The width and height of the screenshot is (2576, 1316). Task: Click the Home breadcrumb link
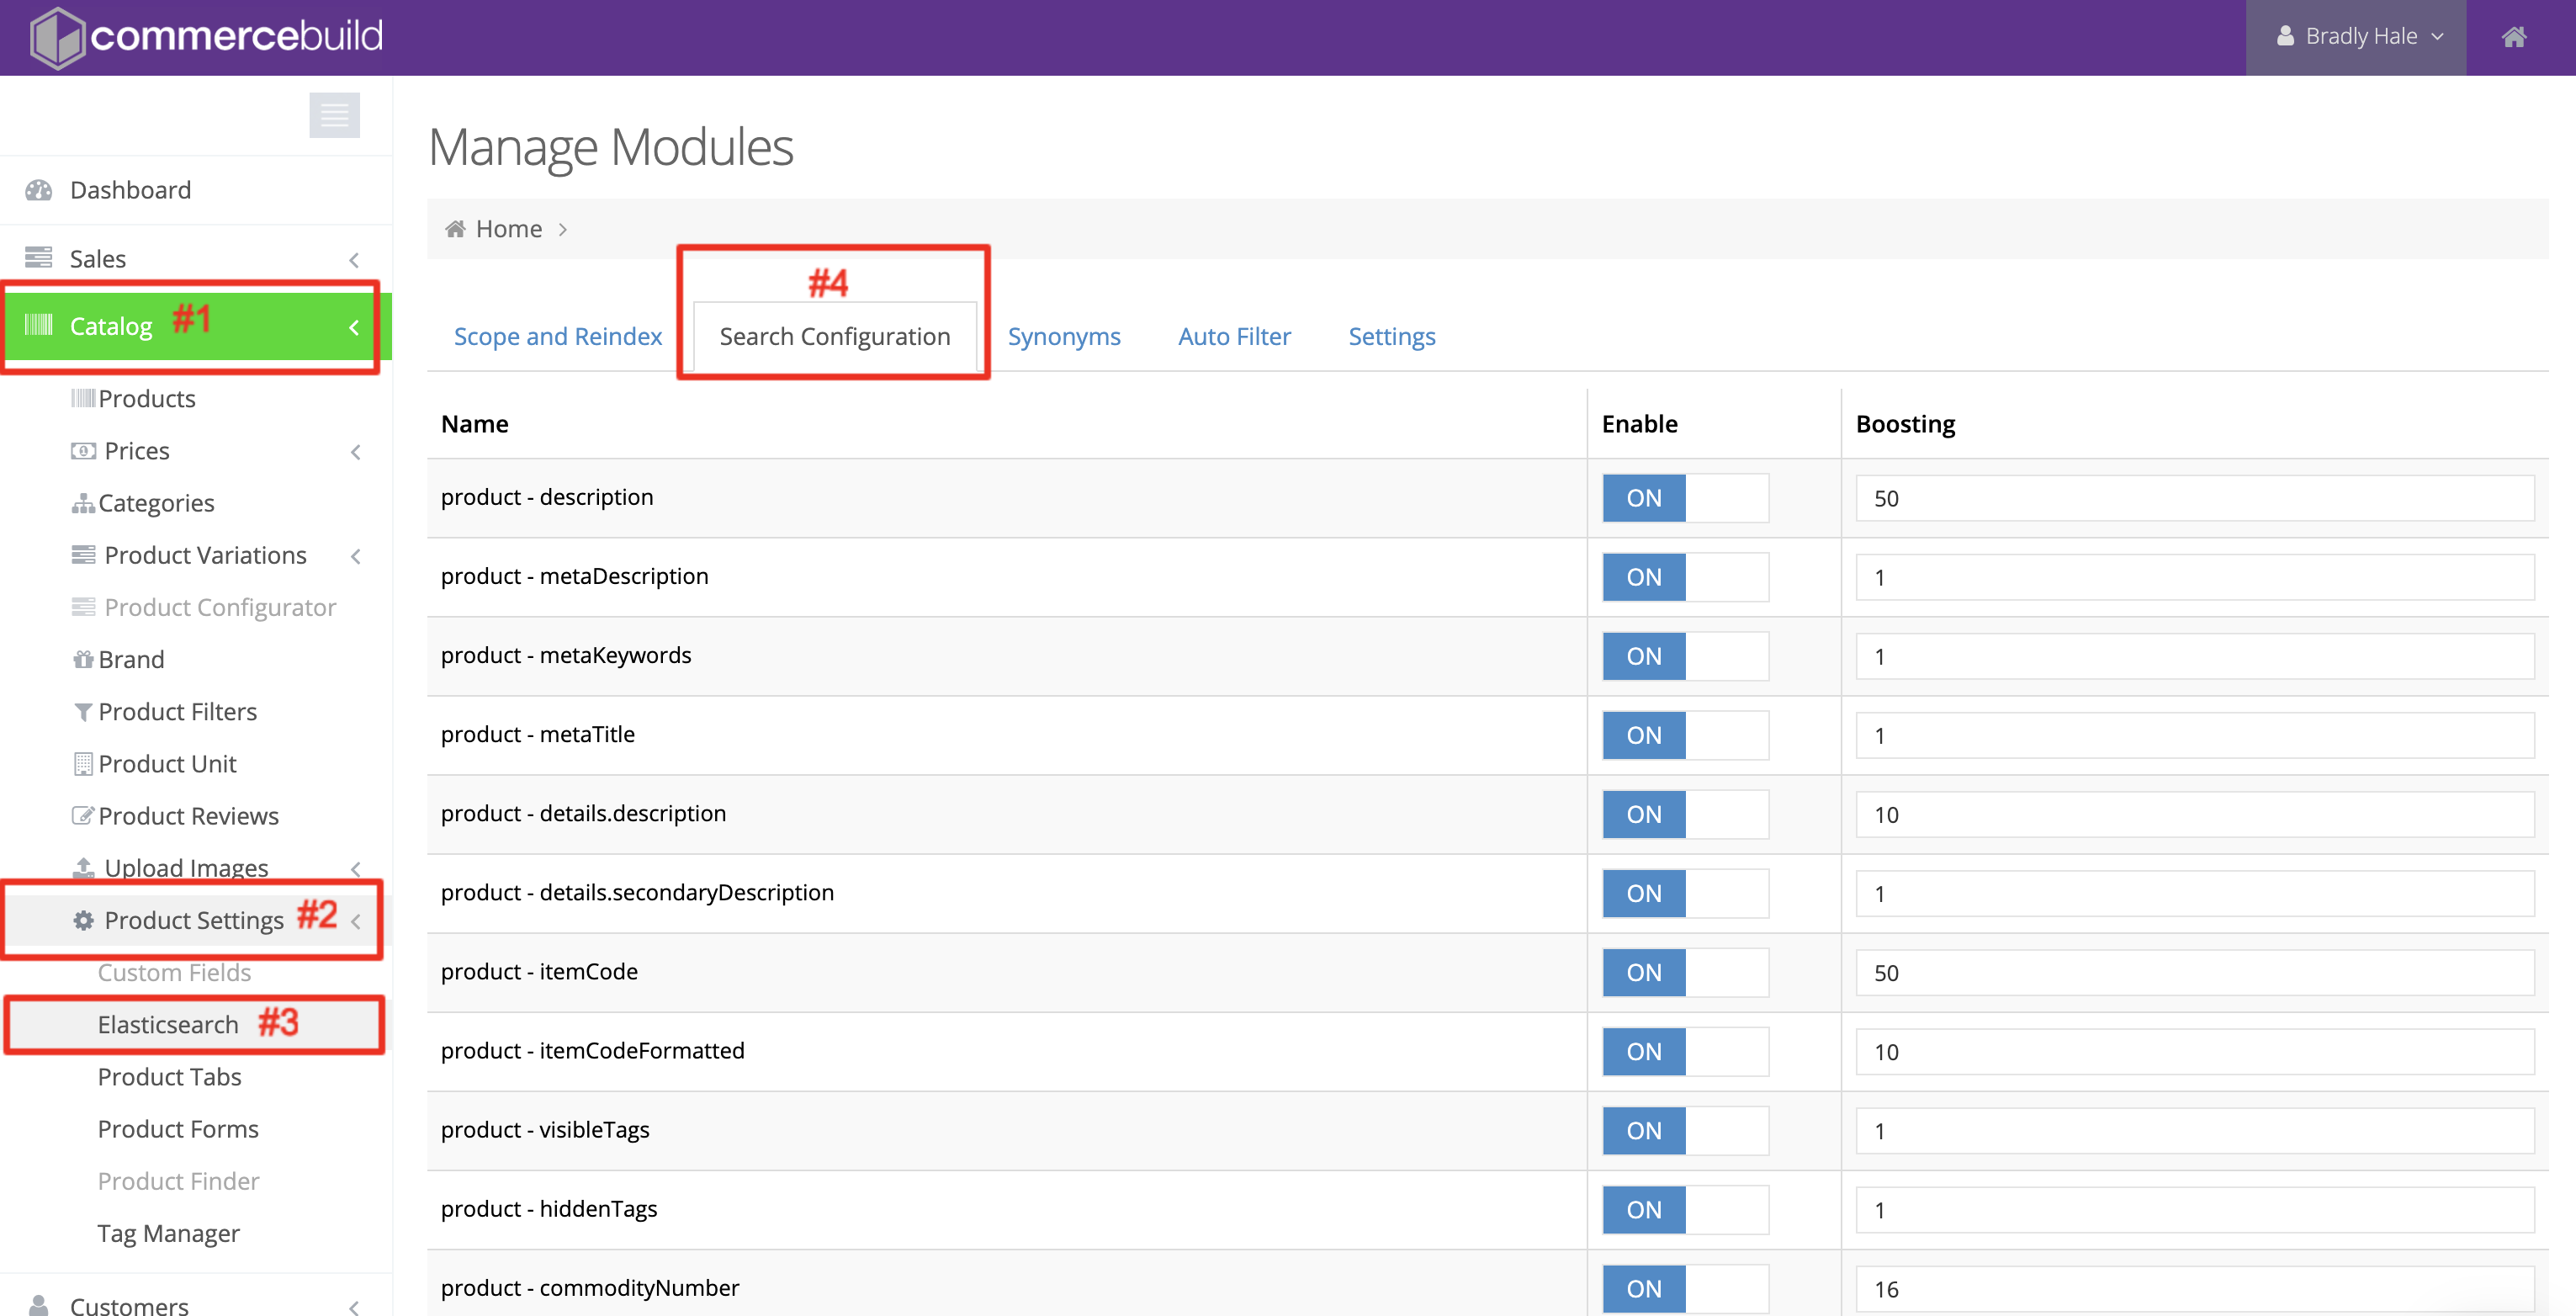point(508,229)
